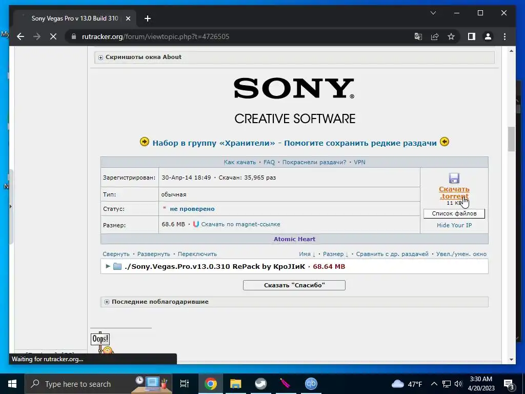Click Сравнить с др. раздачей
525x394 pixels.
point(392,254)
